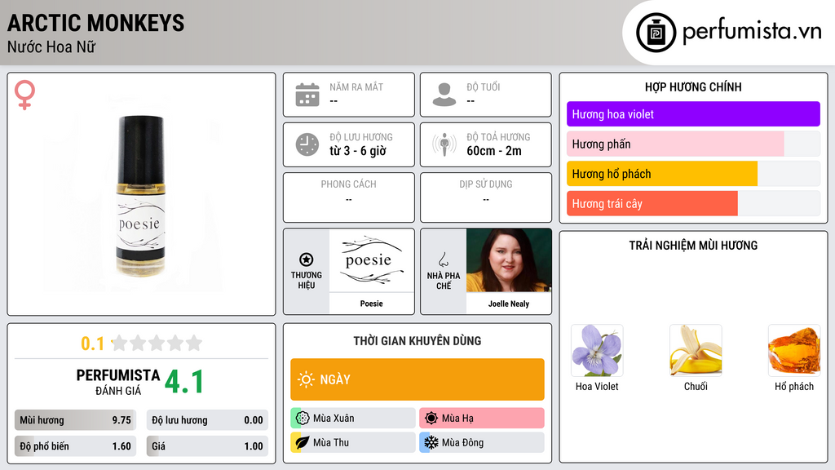Click the sillage person icon beside Độ toả hương
The width and height of the screenshot is (835, 470).
click(x=444, y=144)
